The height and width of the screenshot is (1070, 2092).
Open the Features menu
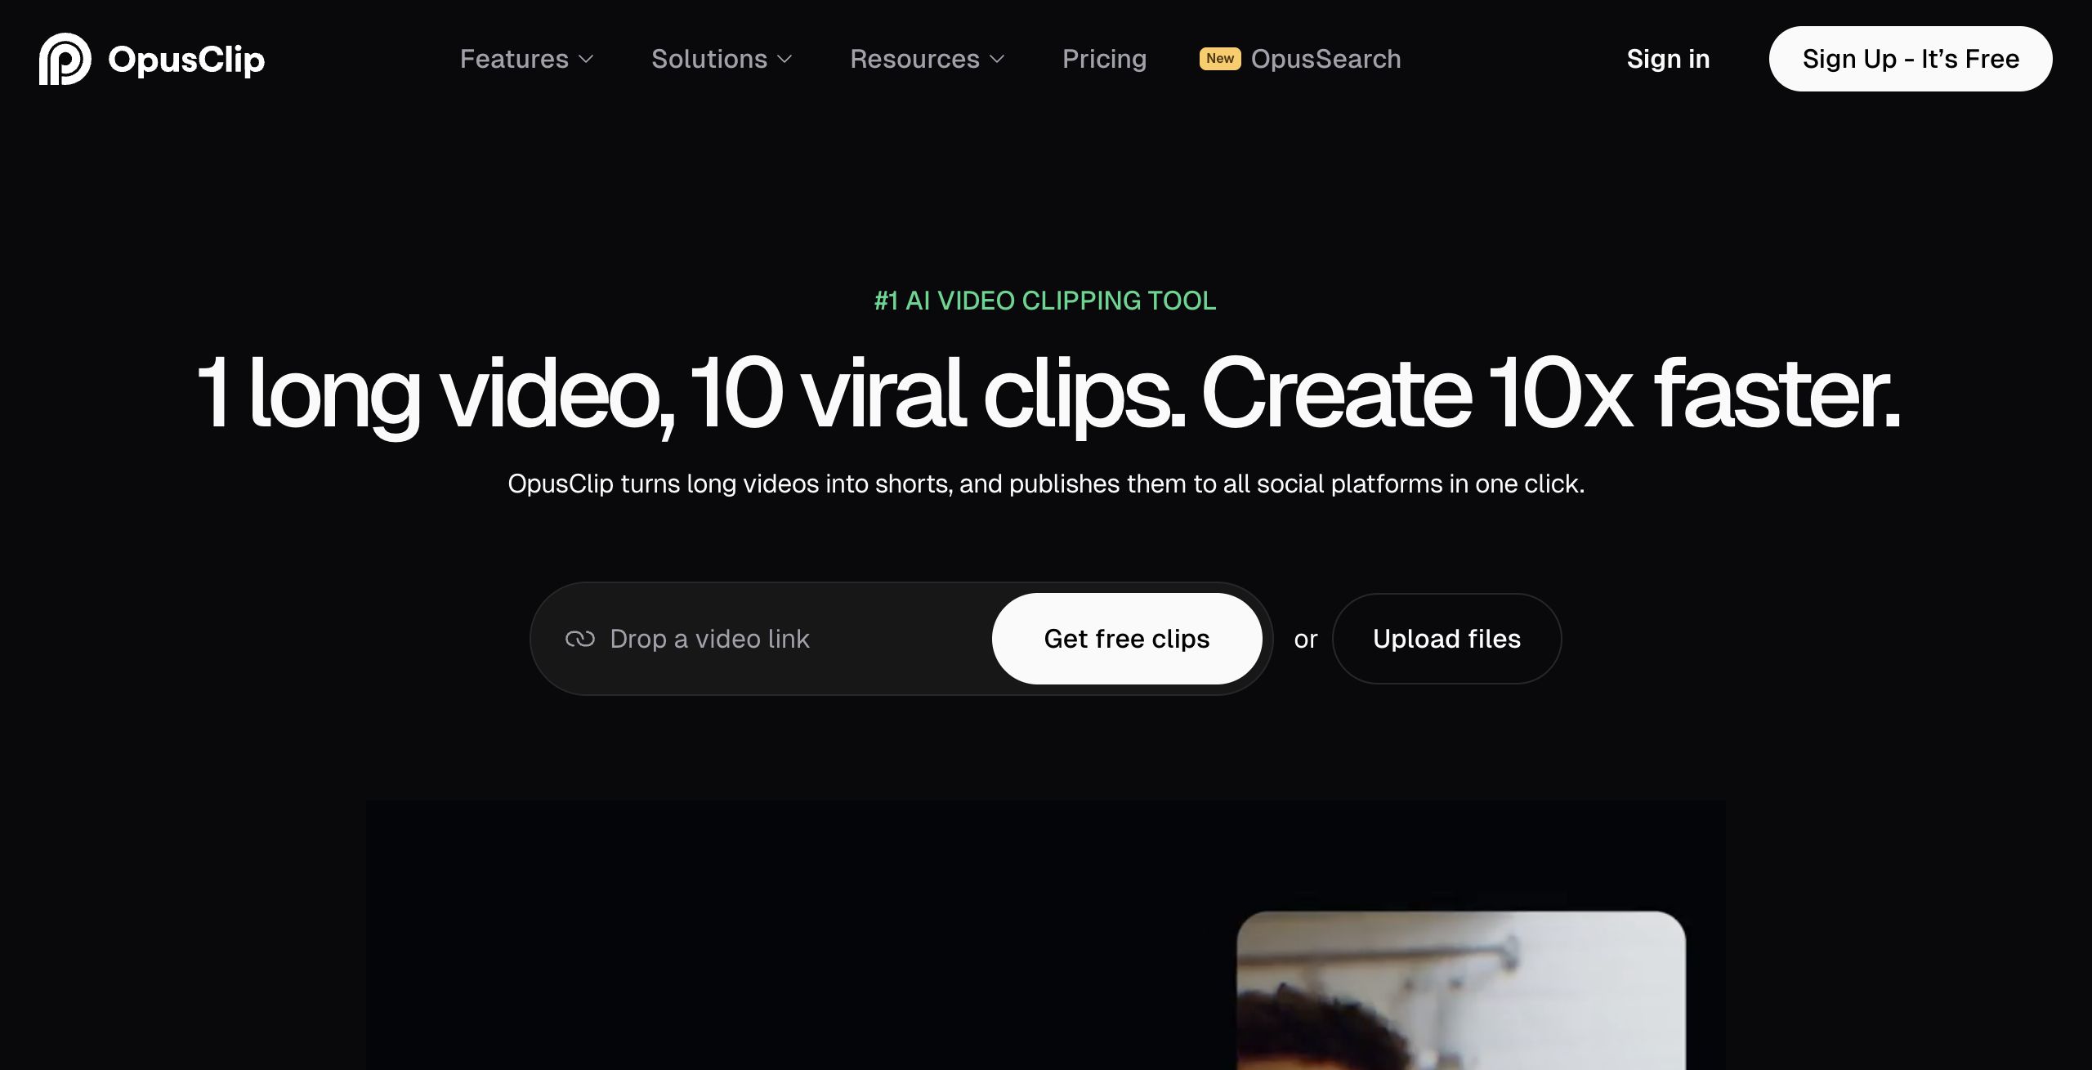click(x=514, y=59)
